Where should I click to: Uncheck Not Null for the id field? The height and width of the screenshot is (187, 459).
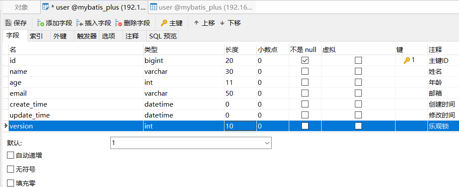305,60
